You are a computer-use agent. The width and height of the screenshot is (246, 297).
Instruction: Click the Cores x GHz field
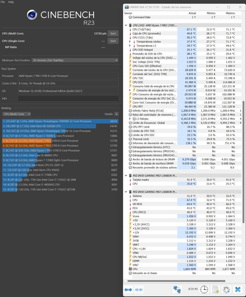pos(68,83)
